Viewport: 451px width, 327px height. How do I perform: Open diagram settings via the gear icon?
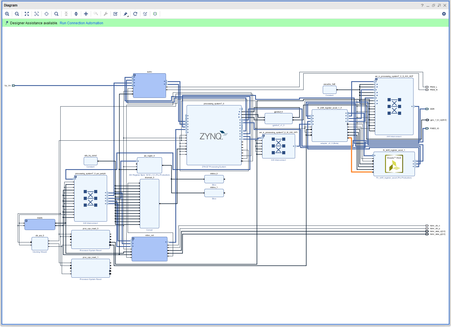444,14
